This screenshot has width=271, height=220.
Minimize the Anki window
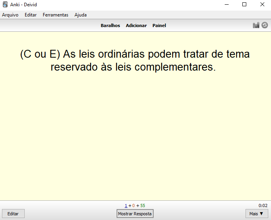[x=227, y=4]
